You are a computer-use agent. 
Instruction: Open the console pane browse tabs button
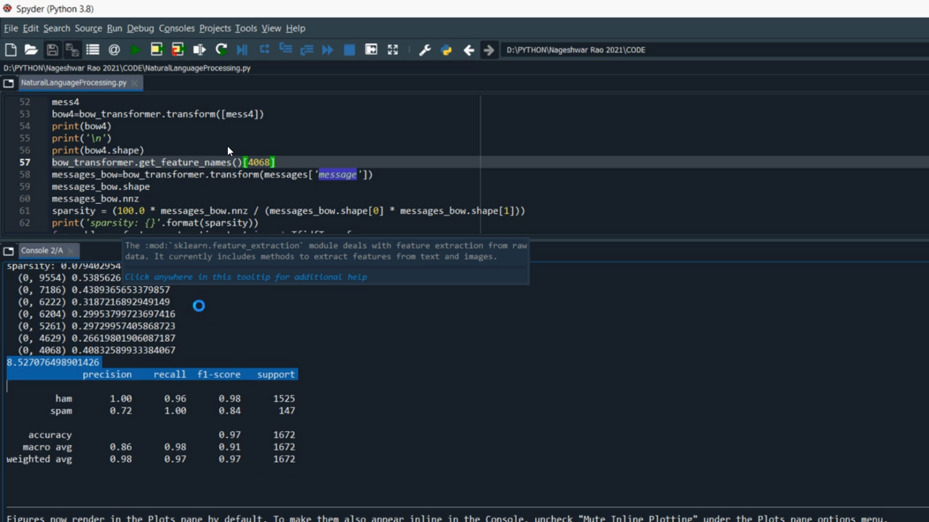[x=9, y=251]
